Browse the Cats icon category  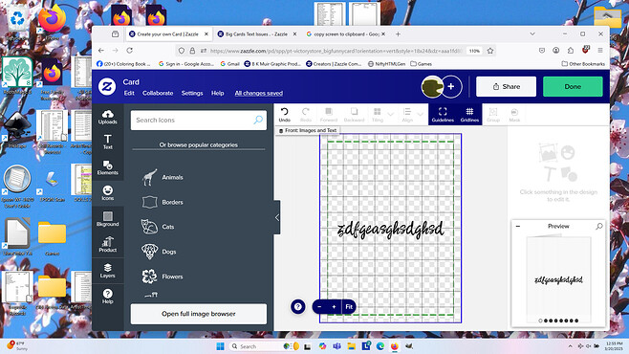[x=158, y=227]
